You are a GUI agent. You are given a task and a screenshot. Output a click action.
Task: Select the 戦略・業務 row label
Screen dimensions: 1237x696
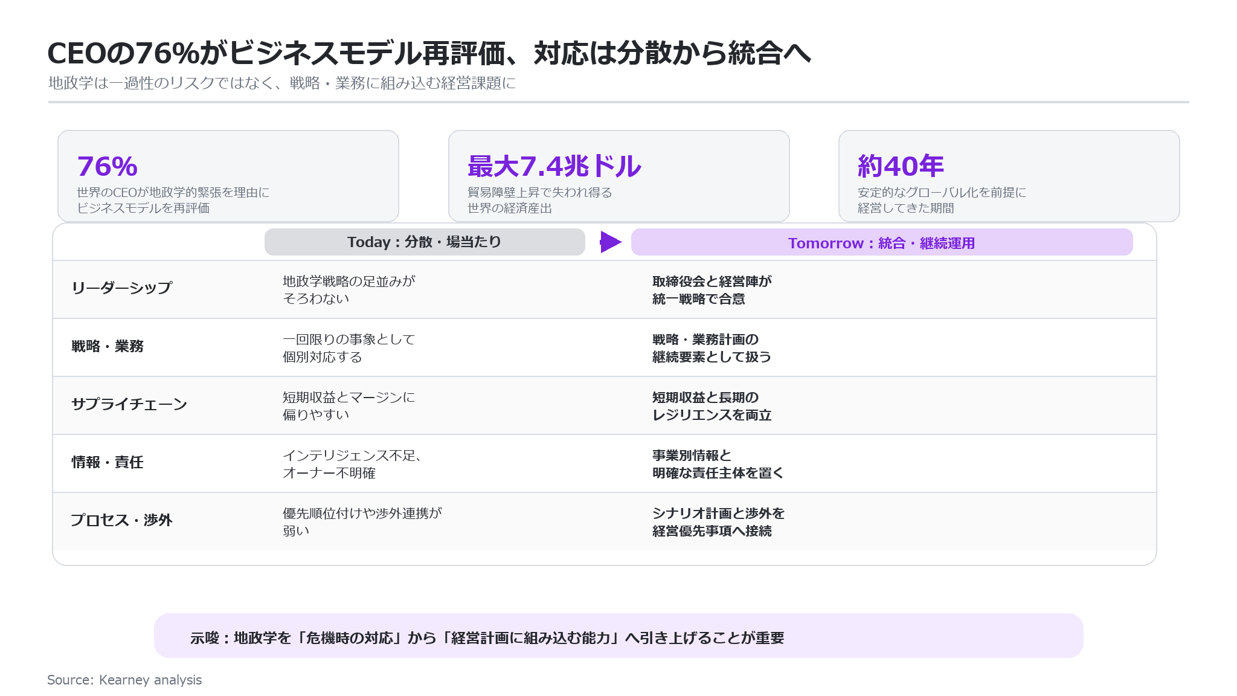(x=108, y=346)
